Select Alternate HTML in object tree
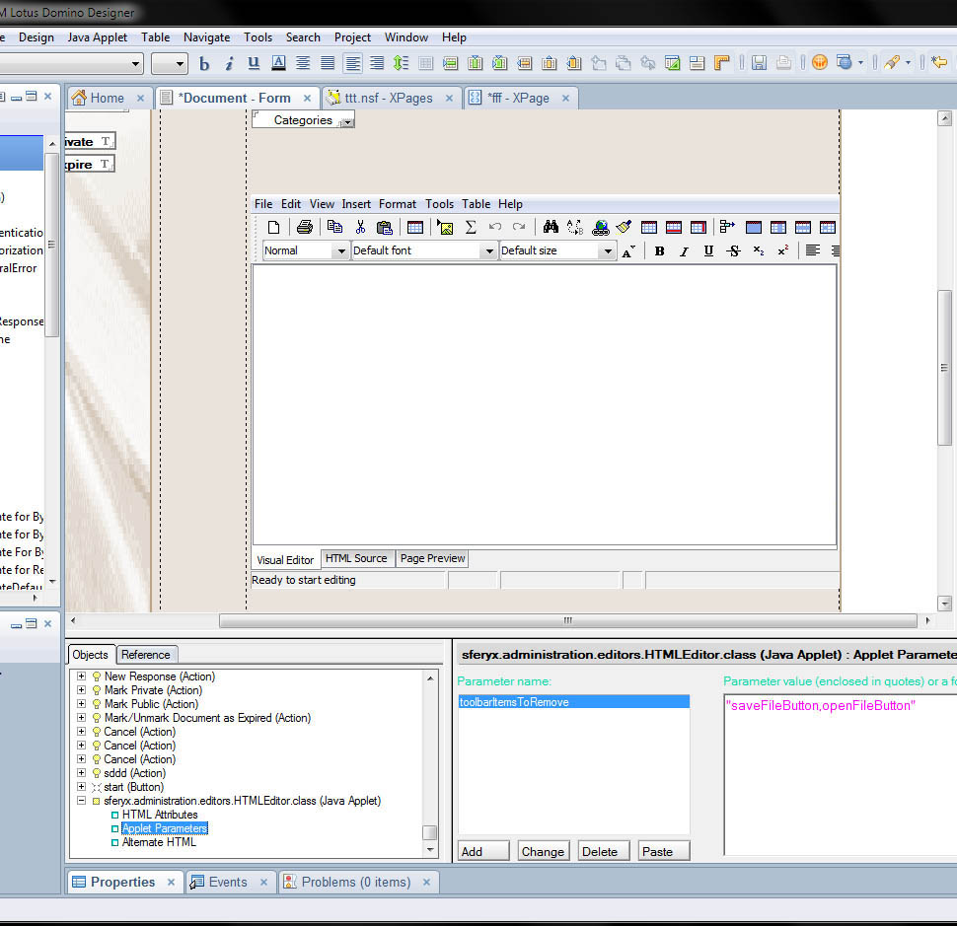Viewport: 957px width, 926px height. tap(159, 842)
